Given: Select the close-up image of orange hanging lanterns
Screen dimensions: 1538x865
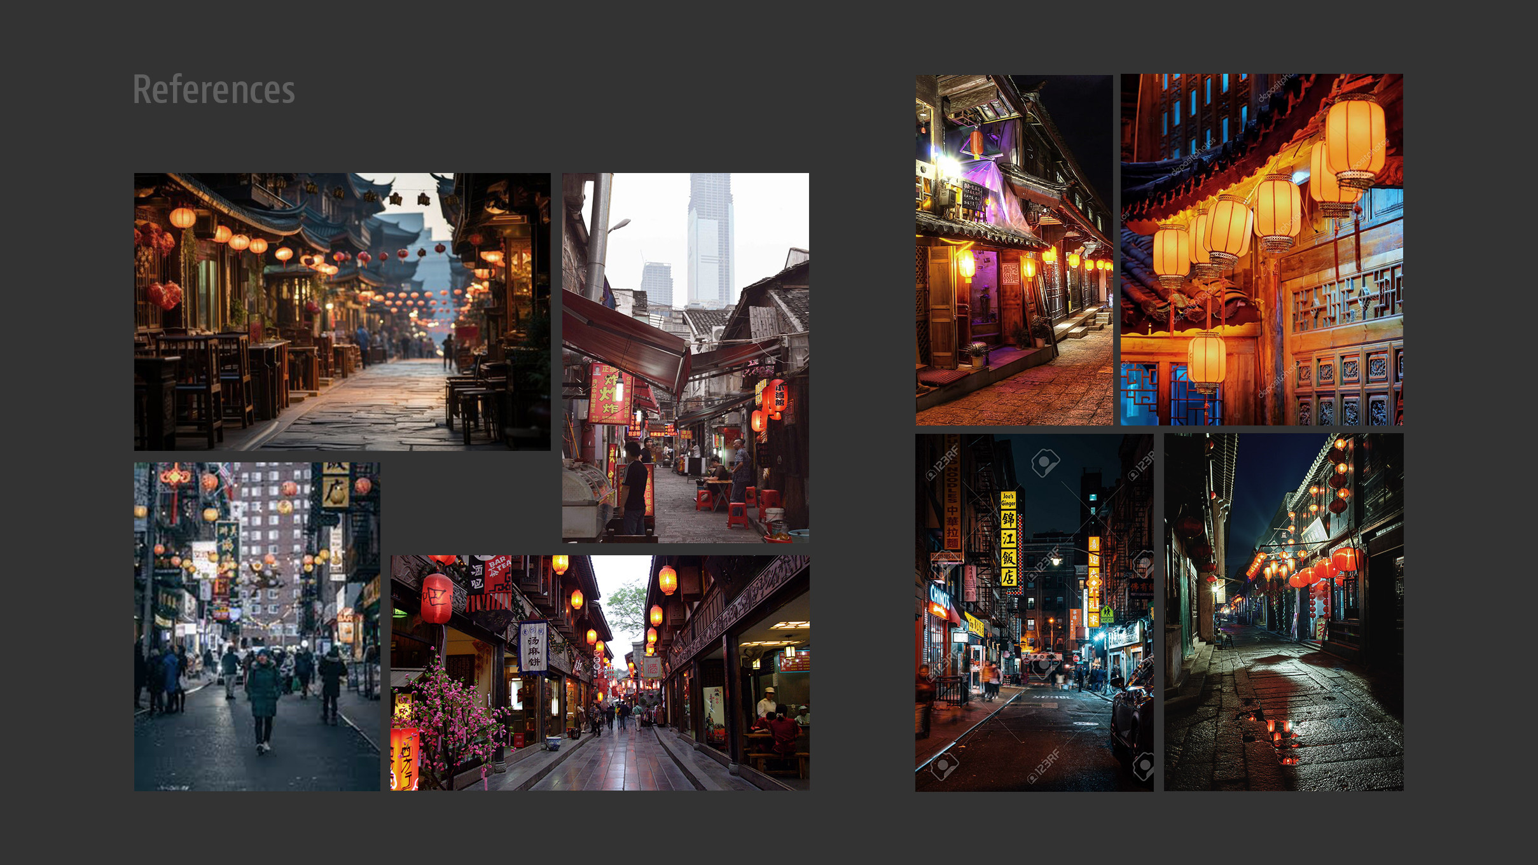Looking at the screenshot, I should (x=1261, y=249).
